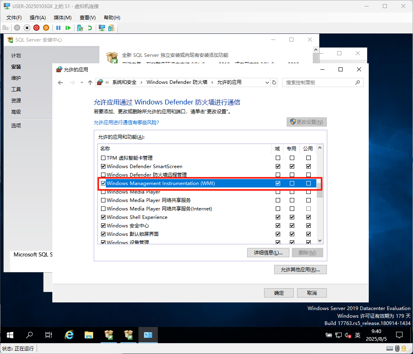Check Windows Media Player 网络共享服务 name checkbox
413x354 pixels.
tap(103, 200)
